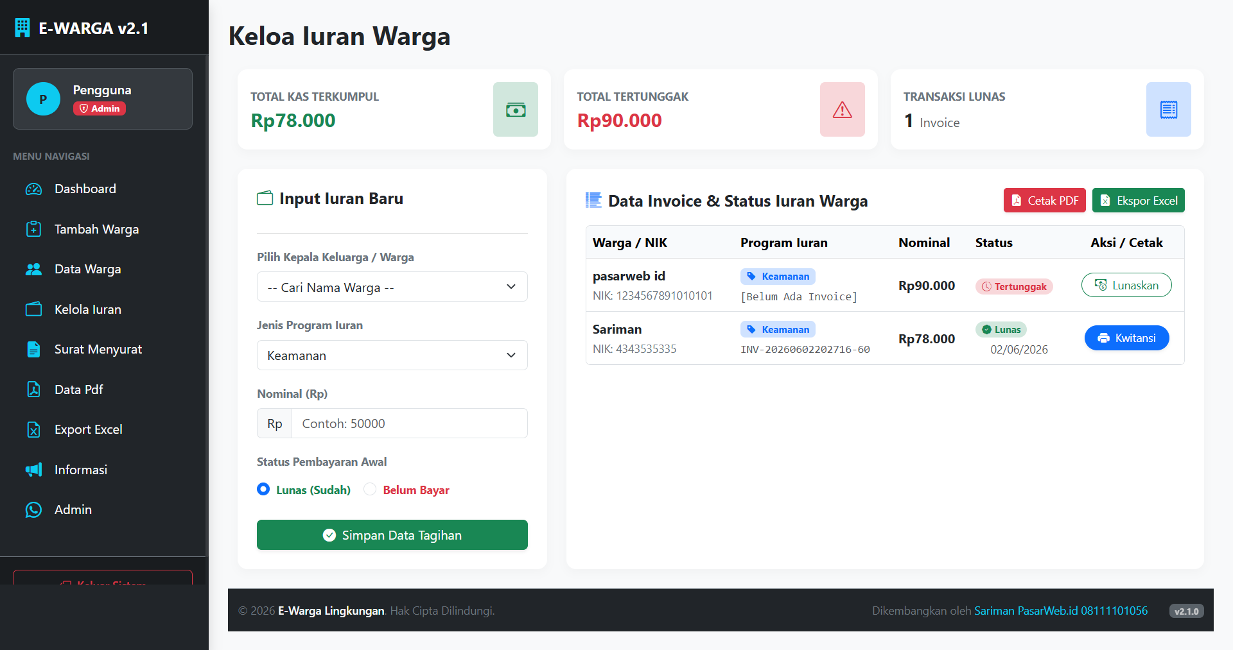
Task: Click the tag icon in Sariman row
Action: pos(751,330)
